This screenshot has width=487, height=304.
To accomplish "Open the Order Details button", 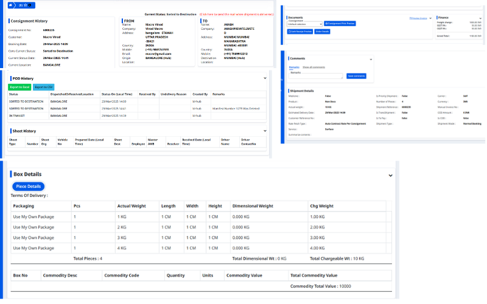I will (323, 31).
